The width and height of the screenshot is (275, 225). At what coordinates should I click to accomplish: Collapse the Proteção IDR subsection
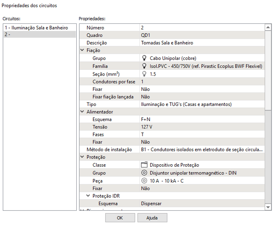click(x=88, y=196)
